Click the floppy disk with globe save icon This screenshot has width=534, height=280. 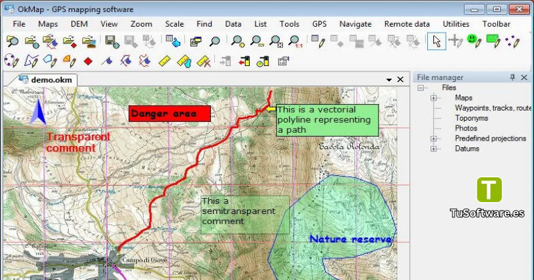click(112, 41)
